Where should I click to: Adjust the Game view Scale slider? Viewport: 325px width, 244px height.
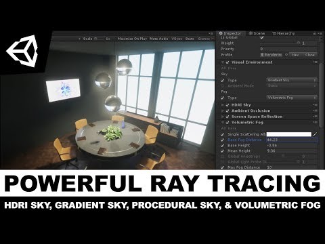coord(99,39)
